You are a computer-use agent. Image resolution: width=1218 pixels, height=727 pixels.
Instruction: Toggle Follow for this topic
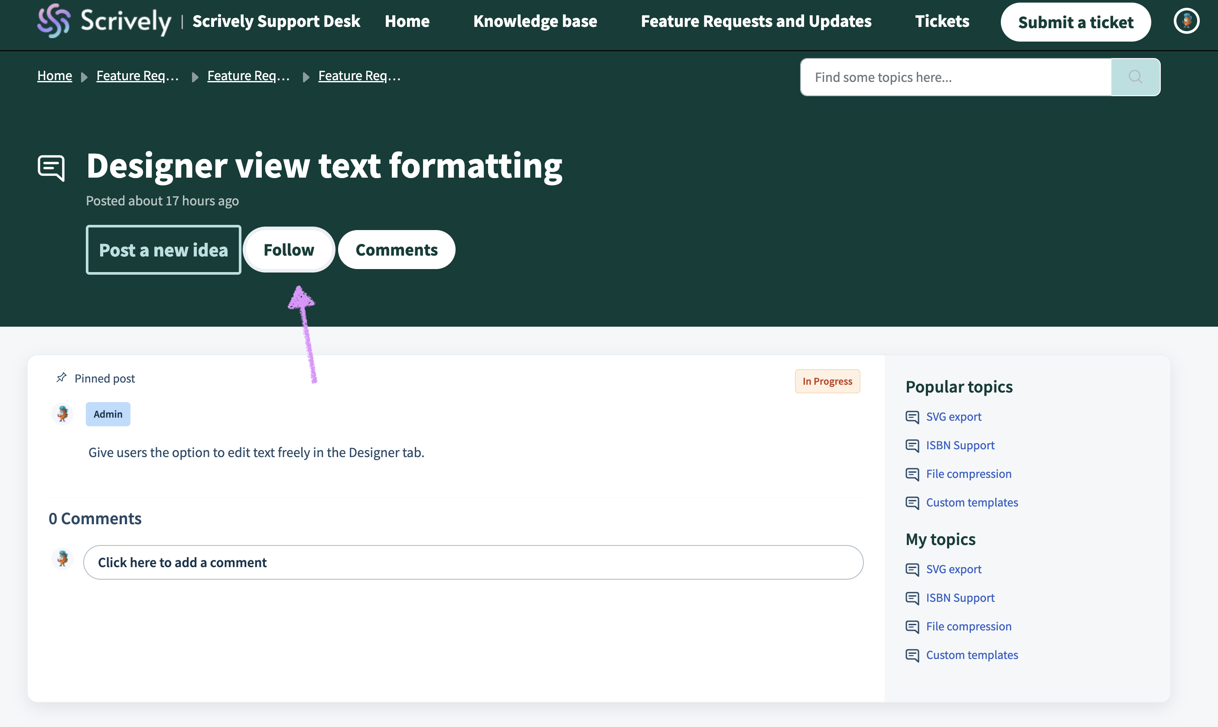[x=289, y=250]
